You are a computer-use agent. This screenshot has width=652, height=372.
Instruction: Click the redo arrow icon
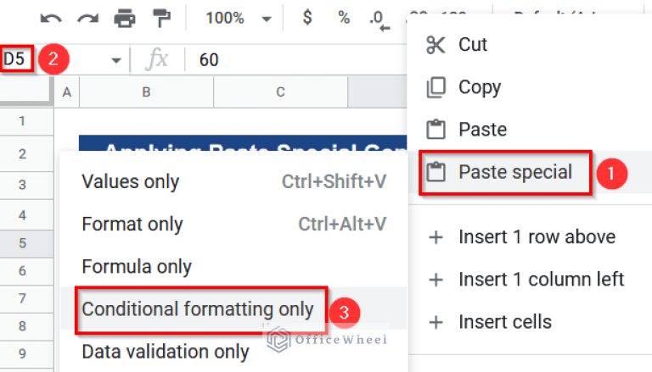(x=87, y=18)
